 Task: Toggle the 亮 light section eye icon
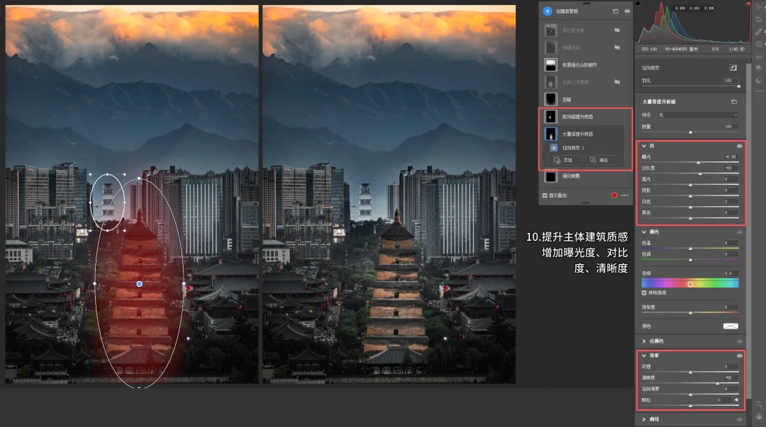coord(740,146)
